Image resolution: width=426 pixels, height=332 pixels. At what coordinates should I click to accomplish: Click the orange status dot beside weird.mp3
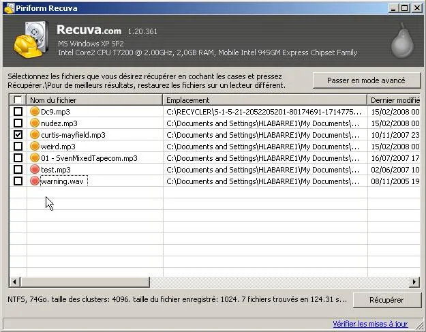[x=35, y=147]
